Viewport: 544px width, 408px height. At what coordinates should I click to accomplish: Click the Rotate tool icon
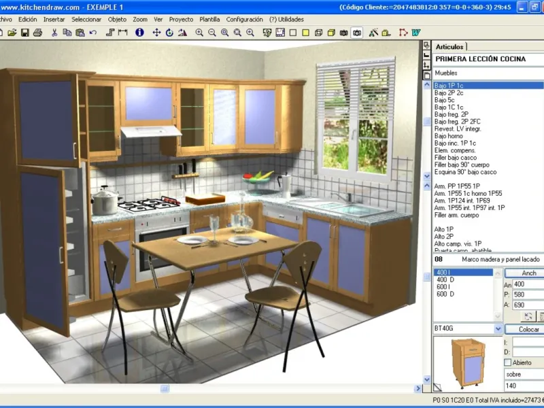tap(169, 33)
